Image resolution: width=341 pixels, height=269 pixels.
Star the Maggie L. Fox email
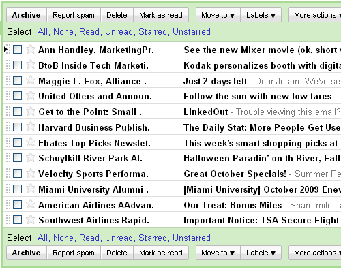[31, 80]
